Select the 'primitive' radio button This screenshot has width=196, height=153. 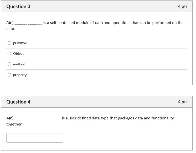(x=9, y=43)
